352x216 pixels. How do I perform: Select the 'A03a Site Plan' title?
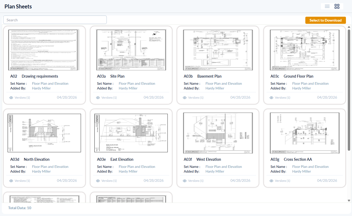[x=111, y=76]
